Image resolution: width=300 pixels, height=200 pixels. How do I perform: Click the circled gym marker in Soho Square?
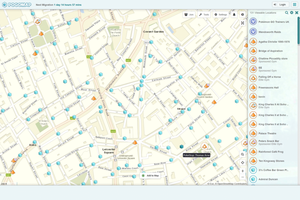(37, 21)
